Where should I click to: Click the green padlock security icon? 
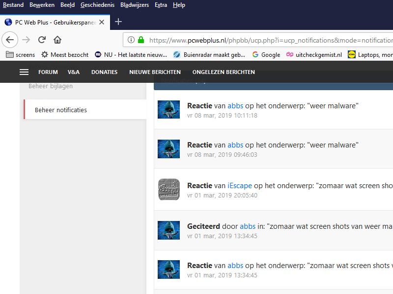141,40
